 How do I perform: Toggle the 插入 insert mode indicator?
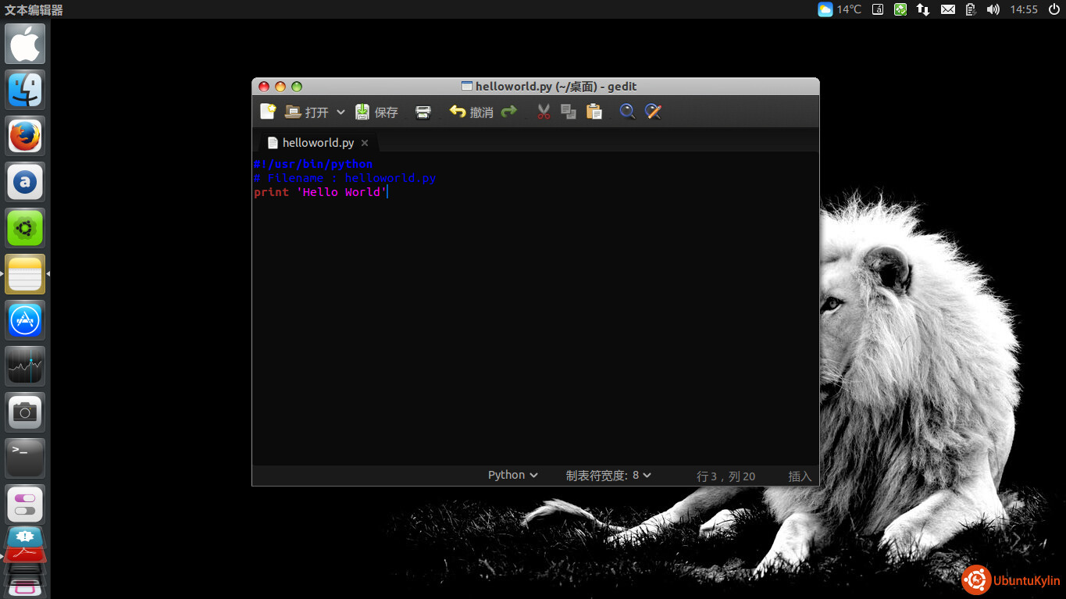point(800,476)
